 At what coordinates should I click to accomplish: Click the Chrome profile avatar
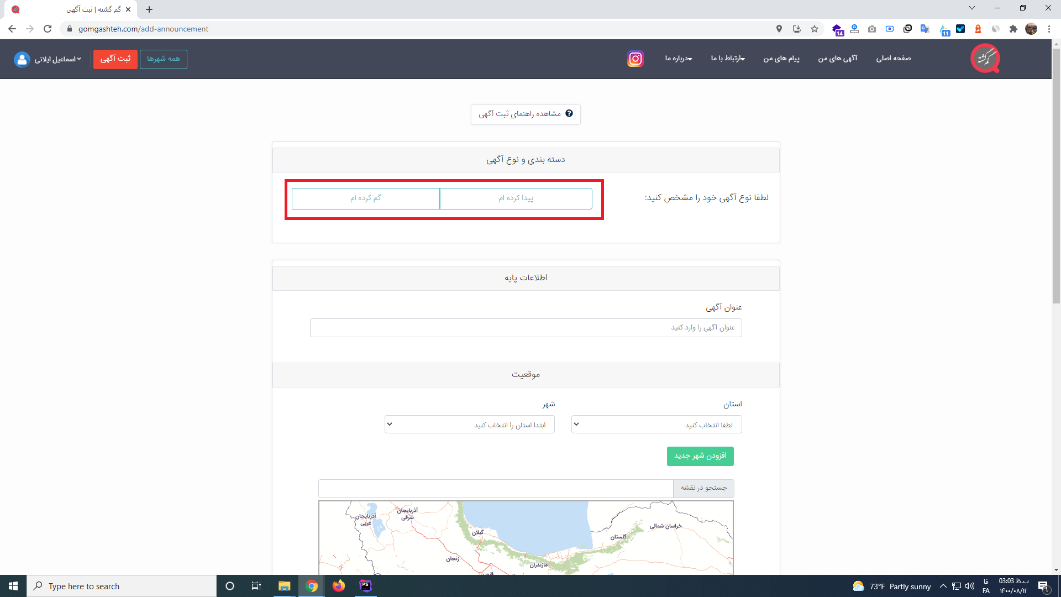1031,29
